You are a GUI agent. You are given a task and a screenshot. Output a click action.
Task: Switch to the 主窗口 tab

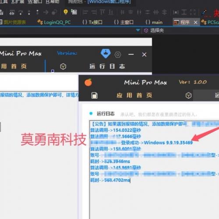click(x=124, y=22)
